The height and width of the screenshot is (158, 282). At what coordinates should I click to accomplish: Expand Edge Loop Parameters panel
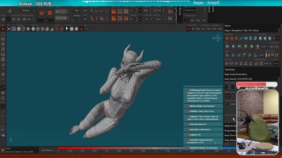236,74
